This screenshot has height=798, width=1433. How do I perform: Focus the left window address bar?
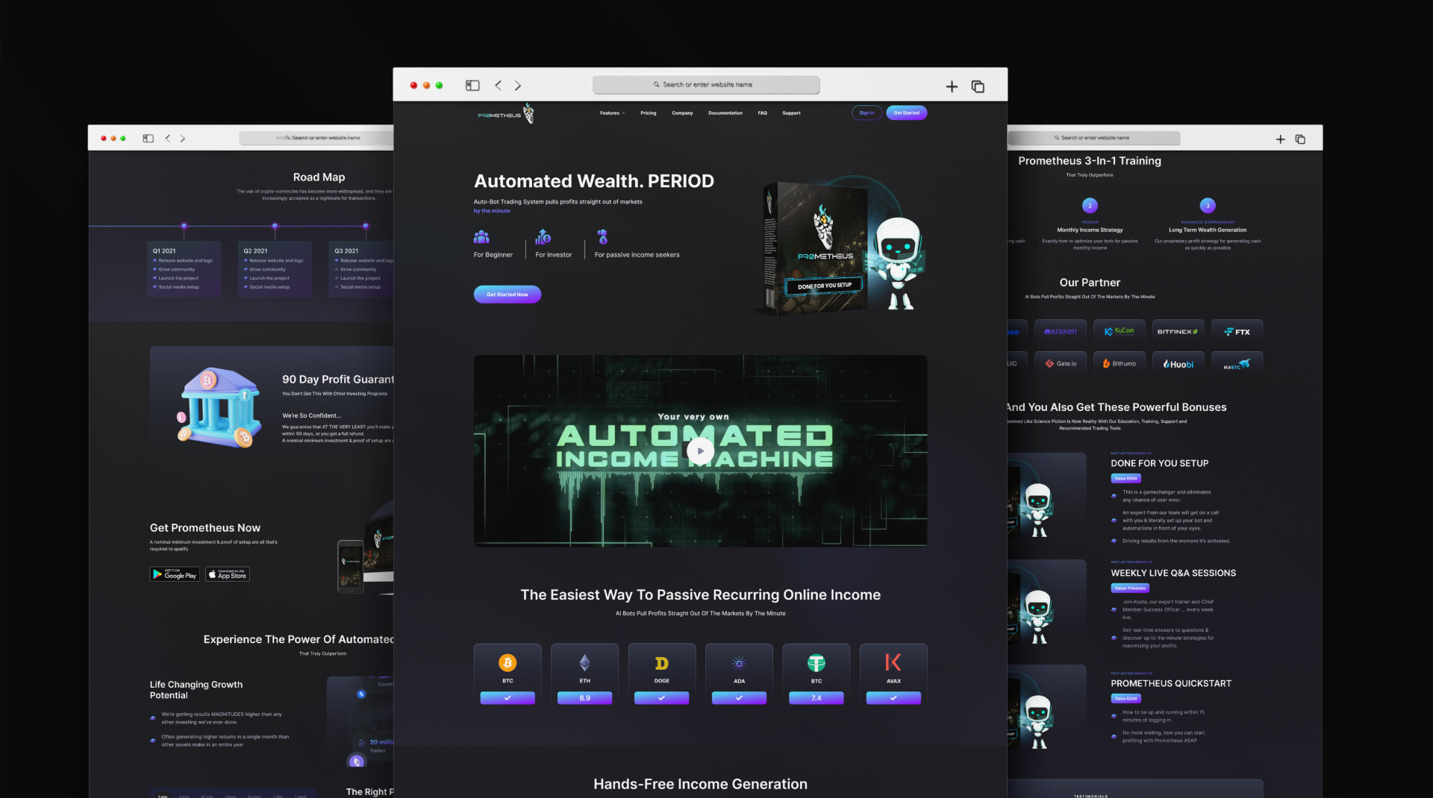pyautogui.click(x=317, y=138)
